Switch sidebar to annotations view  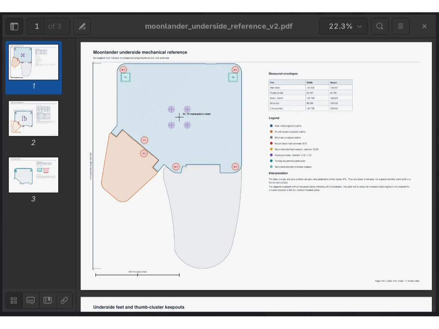31,300
